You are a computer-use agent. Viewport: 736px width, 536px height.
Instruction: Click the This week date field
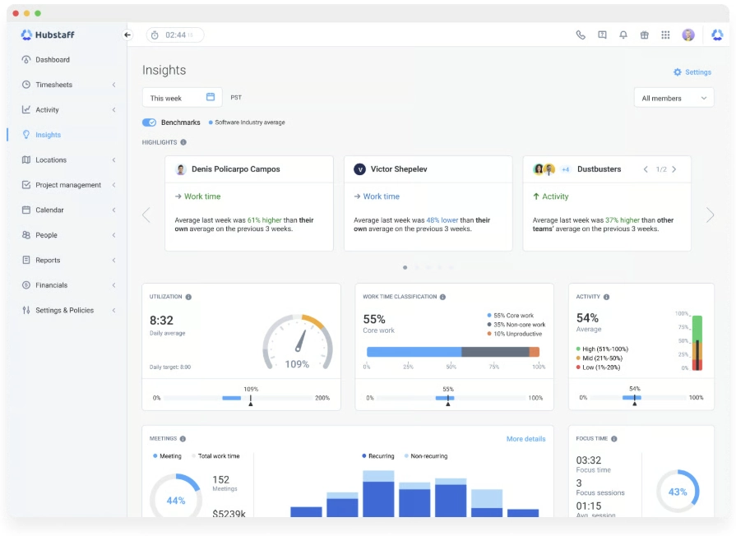(182, 98)
